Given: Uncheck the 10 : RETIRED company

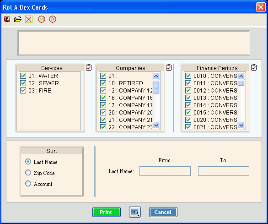Looking at the screenshot, I should 103,83.
